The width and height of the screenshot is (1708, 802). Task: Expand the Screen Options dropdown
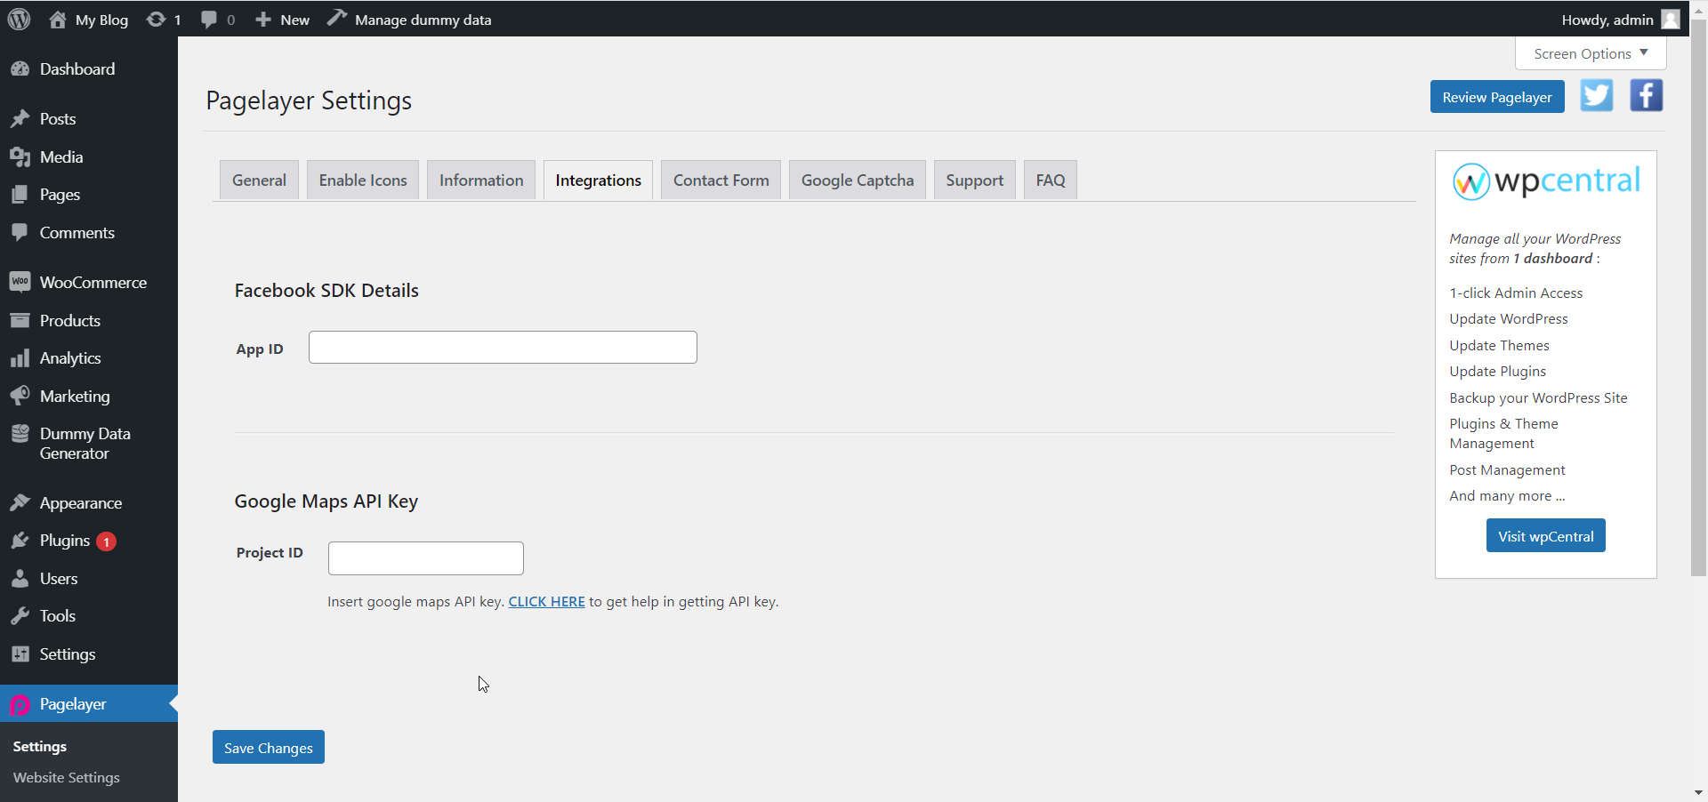point(1590,53)
